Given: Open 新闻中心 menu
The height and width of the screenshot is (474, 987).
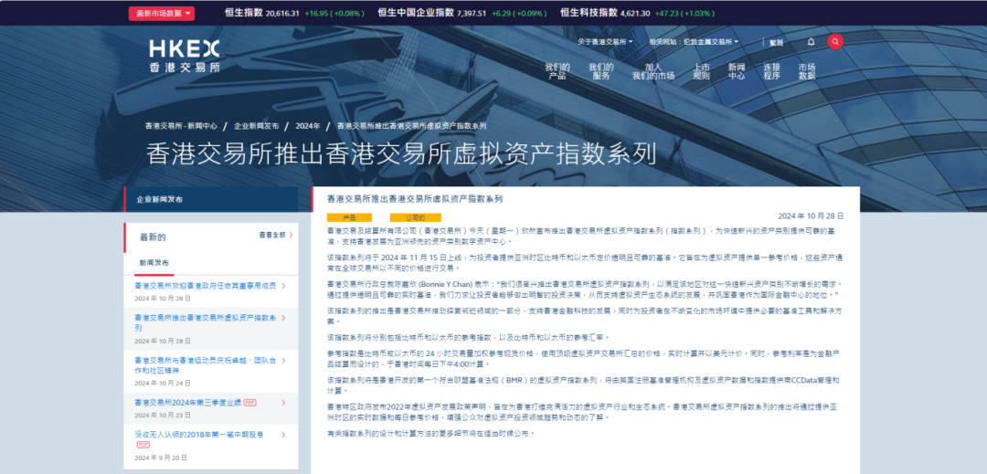Looking at the screenshot, I should click(x=737, y=71).
